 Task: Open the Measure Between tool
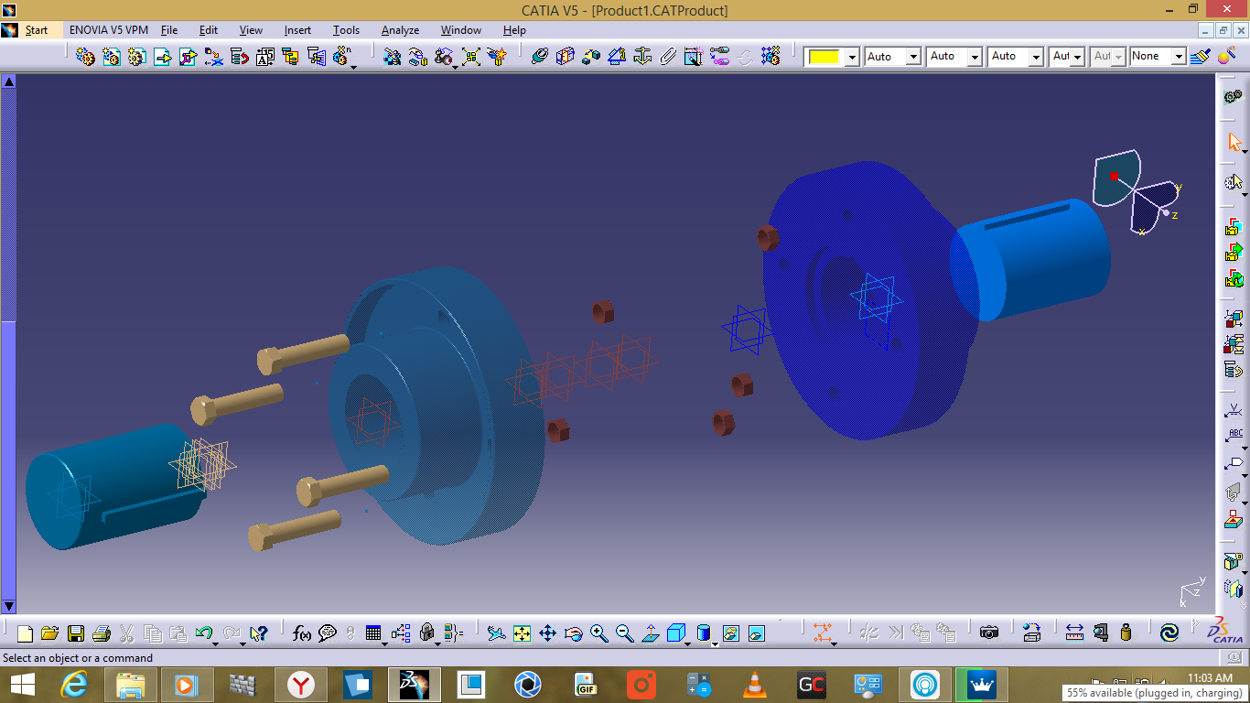click(x=1074, y=633)
